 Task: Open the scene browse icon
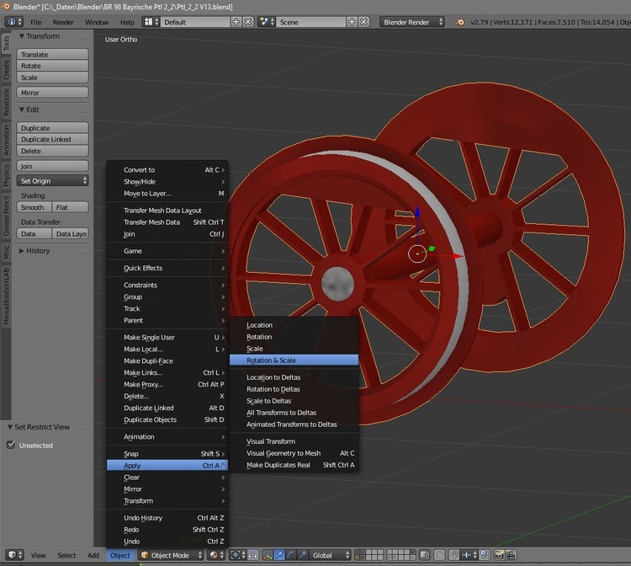pos(267,22)
